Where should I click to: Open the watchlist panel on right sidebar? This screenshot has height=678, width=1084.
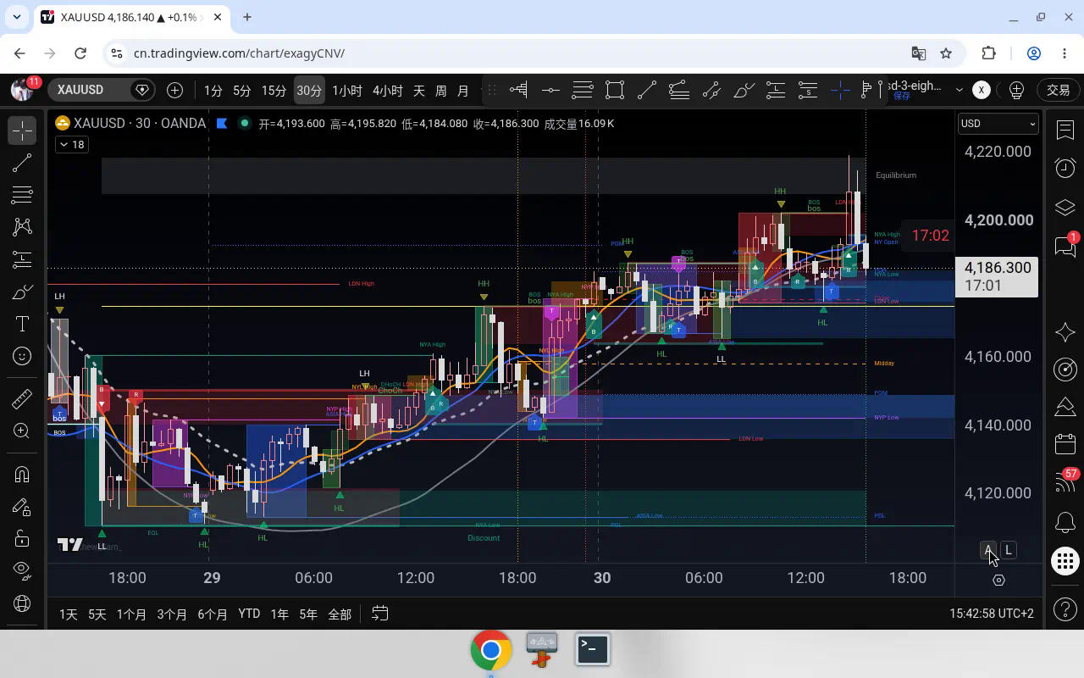coord(1065,130)
